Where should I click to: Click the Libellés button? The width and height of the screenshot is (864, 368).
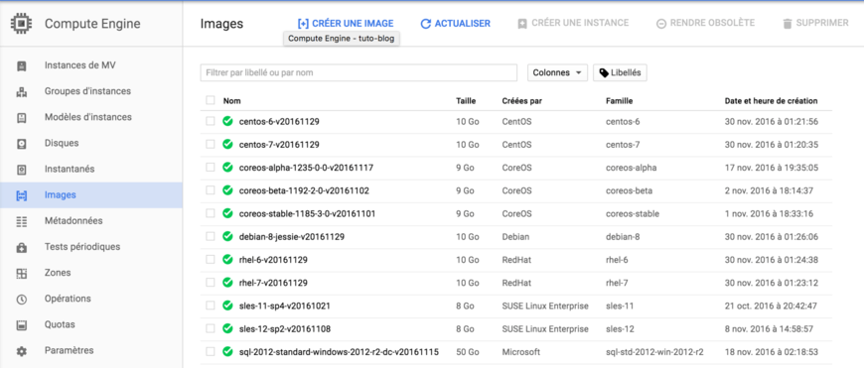[x=620, y=72]
